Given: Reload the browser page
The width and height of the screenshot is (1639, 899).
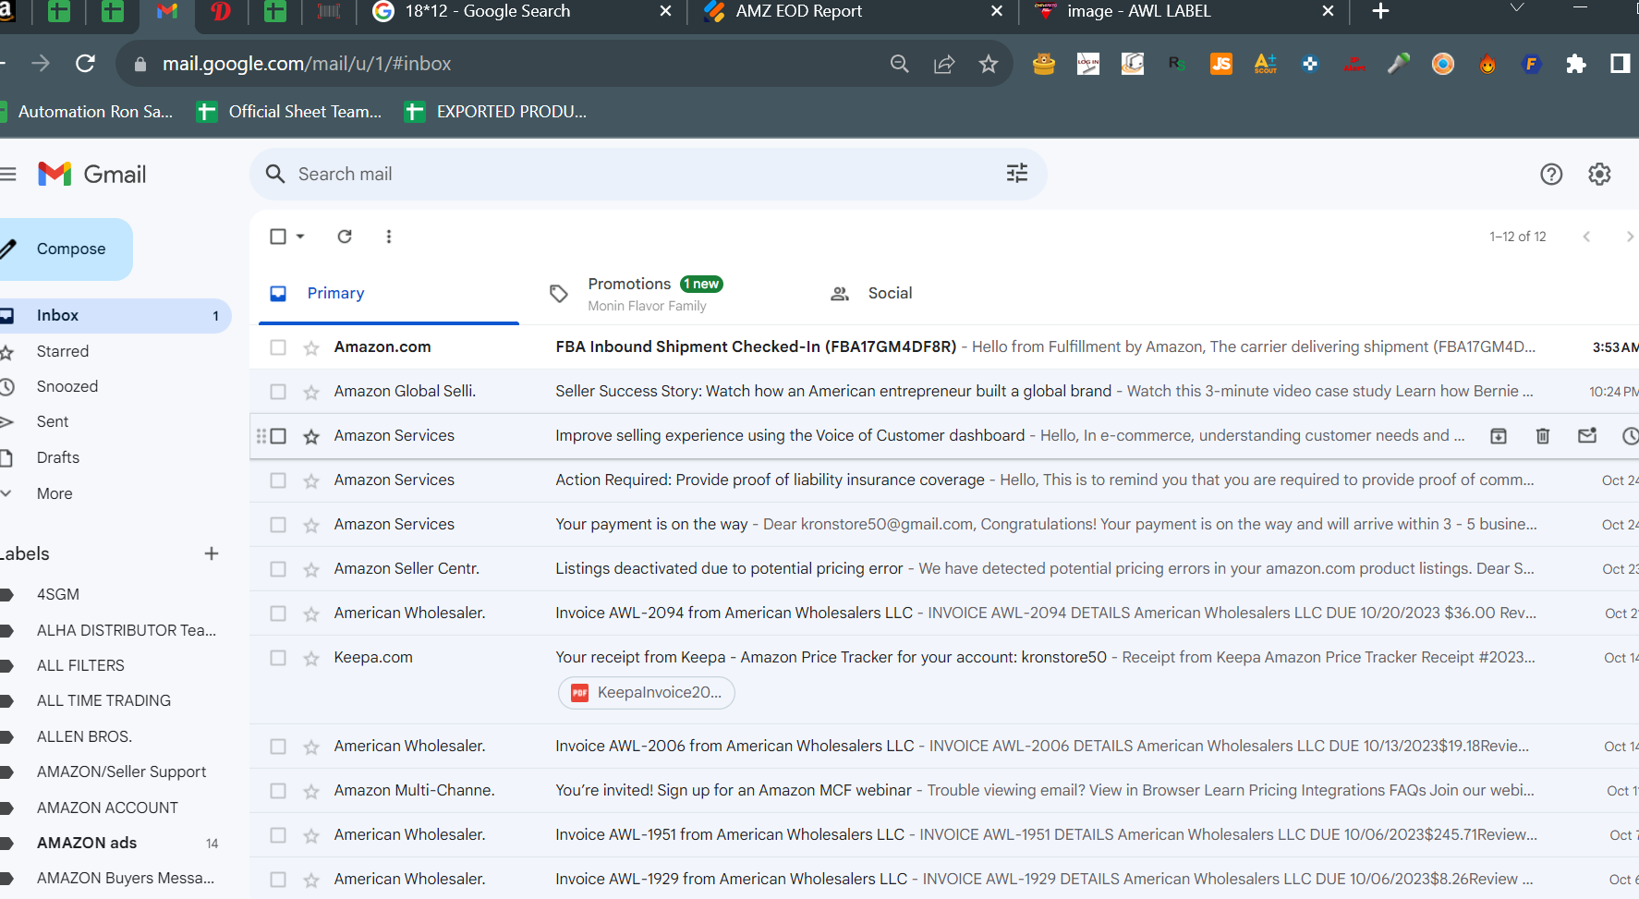Looking at the screenshot, I should (85, 63).
